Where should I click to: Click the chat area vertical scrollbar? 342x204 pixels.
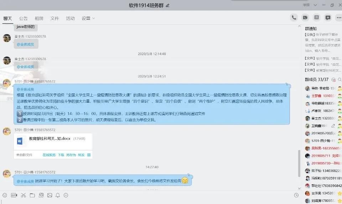299,163
